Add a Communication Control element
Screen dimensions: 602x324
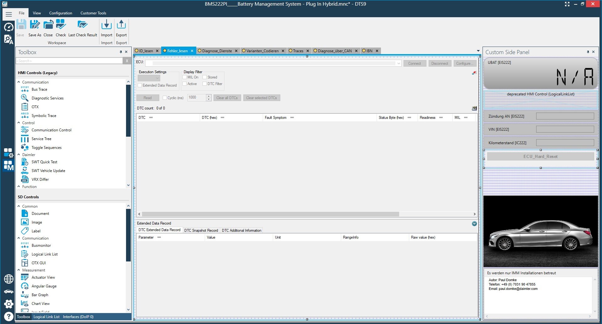[51, 130]
